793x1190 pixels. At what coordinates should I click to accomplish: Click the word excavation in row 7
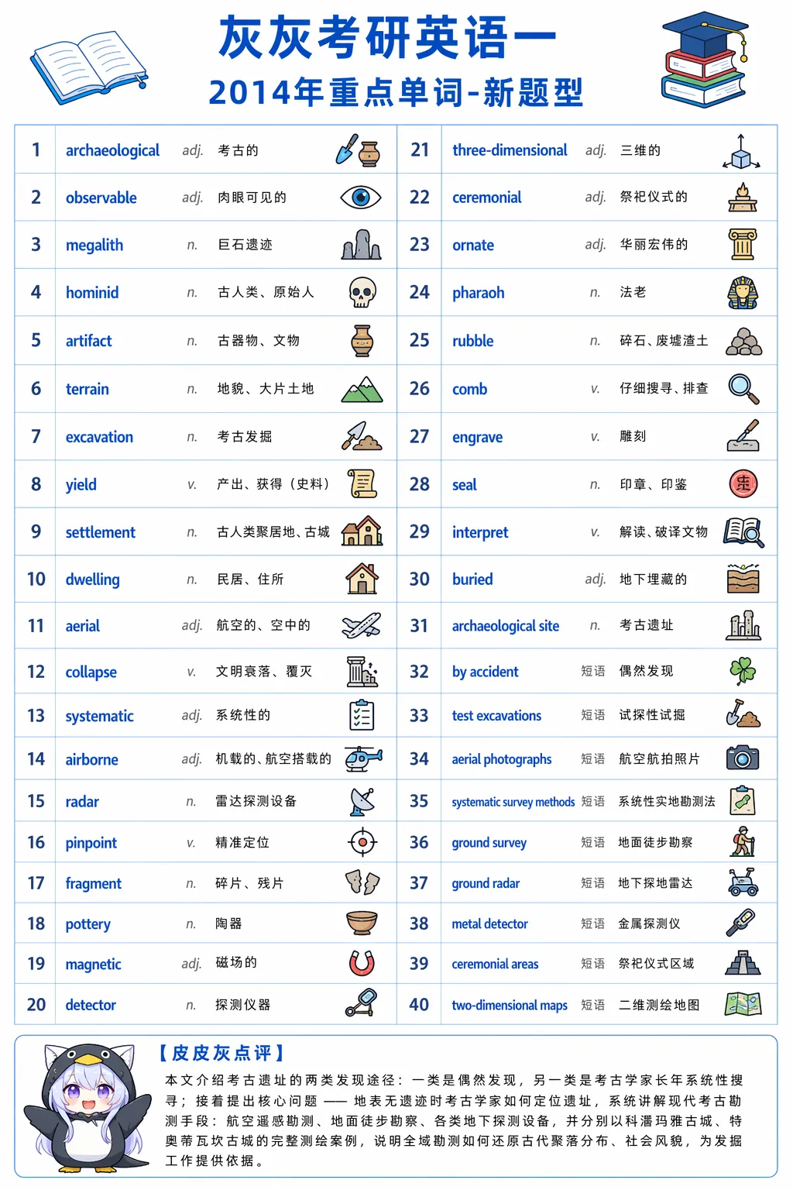click(99, 437)
